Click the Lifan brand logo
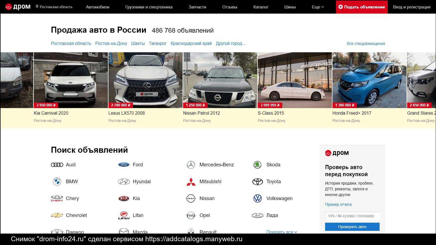Image resolution: width=436 pixels, height=245 pixels. [124, 215]
